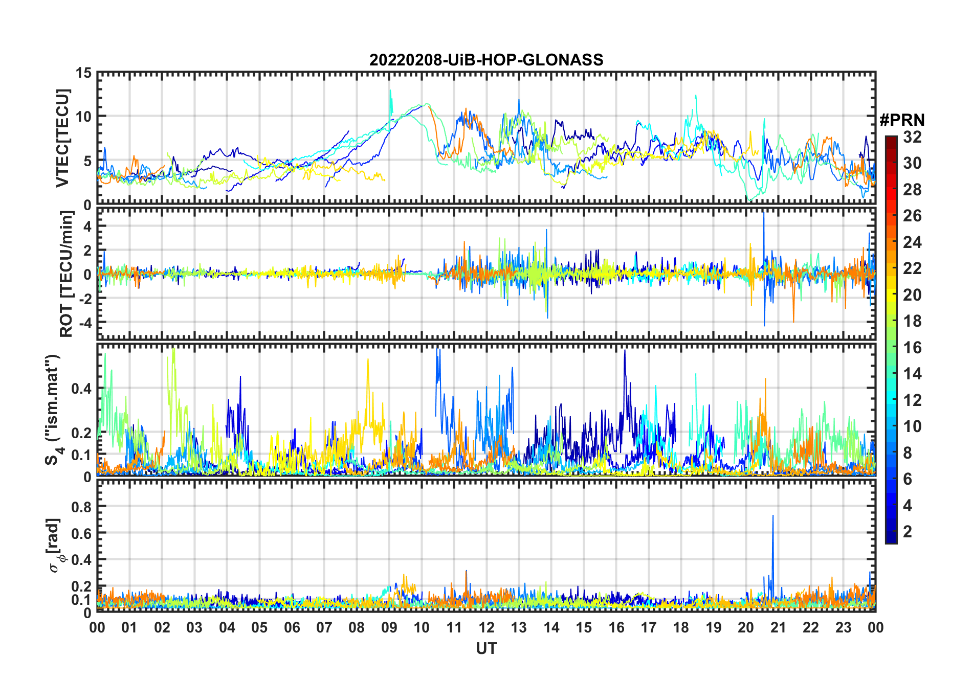
Task: Click the plot title 20220208-UiB-HOP-GLONASS
Action: click(486, 60)
